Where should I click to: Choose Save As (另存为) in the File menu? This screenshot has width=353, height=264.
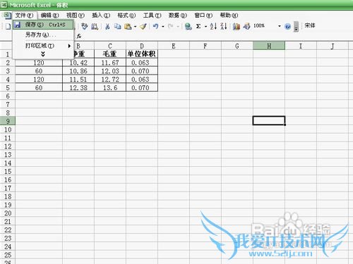click(43, 35)
